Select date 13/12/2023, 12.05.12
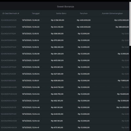131x131 pixels. click(x=30, y=47)
